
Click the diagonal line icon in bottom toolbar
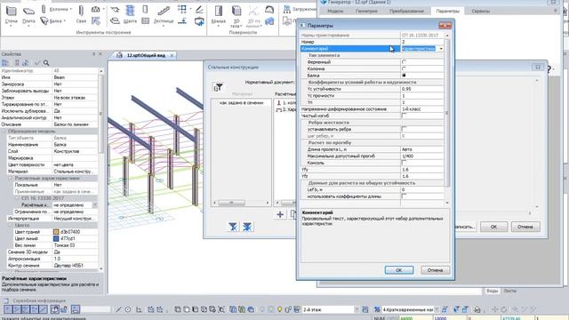118,309
